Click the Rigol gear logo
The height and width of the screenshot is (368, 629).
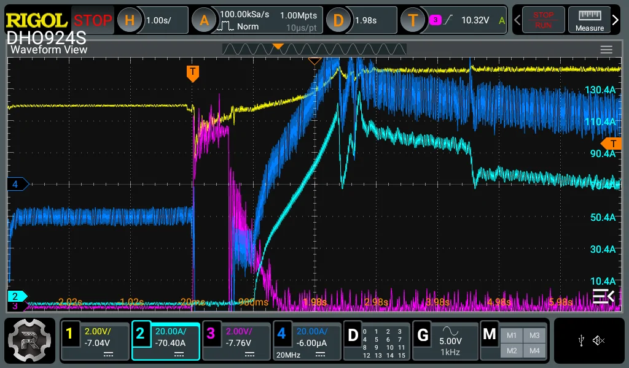pos(29,340)
